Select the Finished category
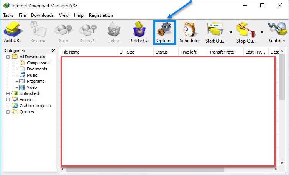 point(27,100)
